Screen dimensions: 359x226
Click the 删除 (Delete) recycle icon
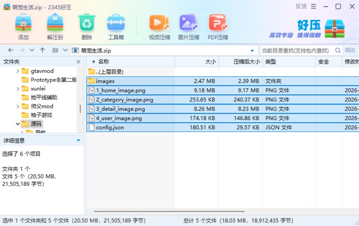(x=87, y=23)
